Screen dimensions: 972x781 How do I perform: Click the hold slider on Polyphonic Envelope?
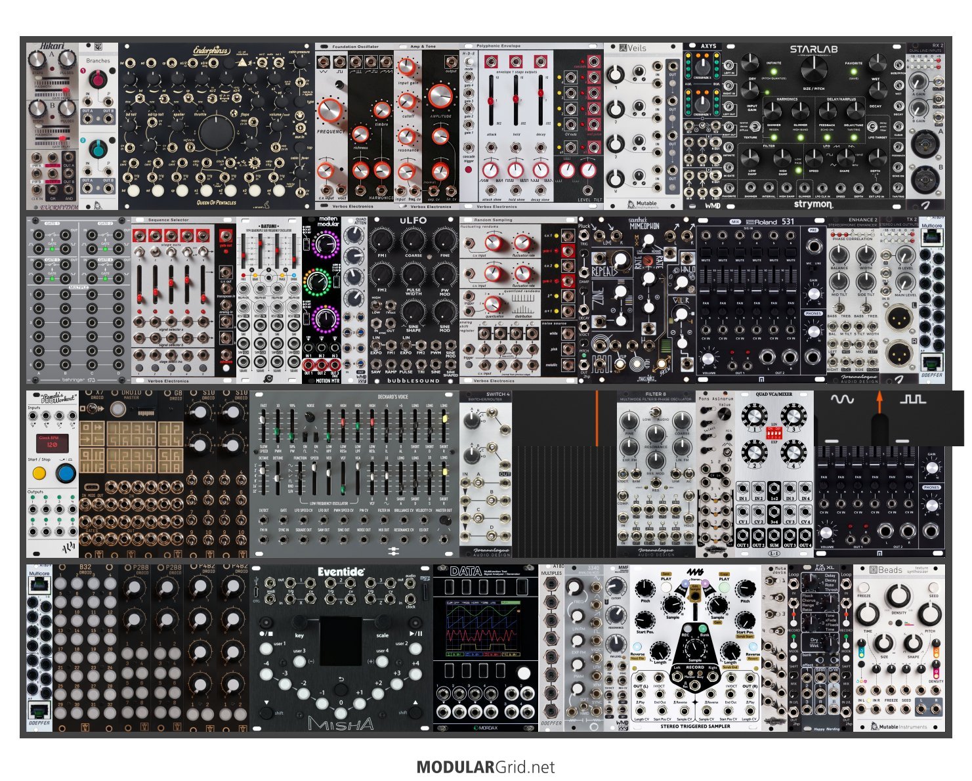click(516, 100)
